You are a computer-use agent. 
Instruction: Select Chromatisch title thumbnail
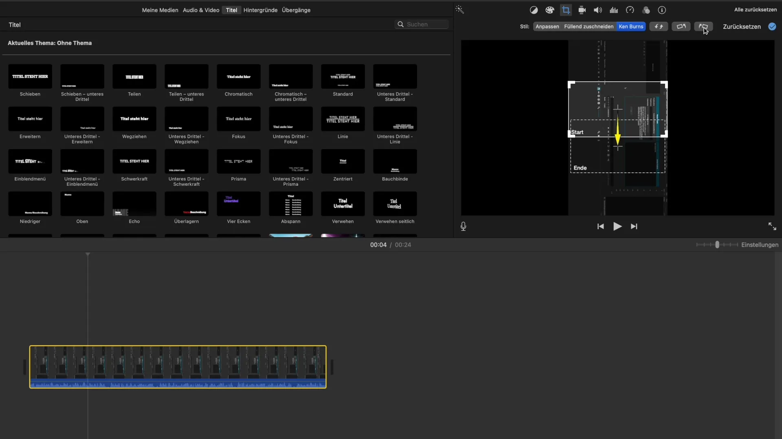(x=239, y=76)
